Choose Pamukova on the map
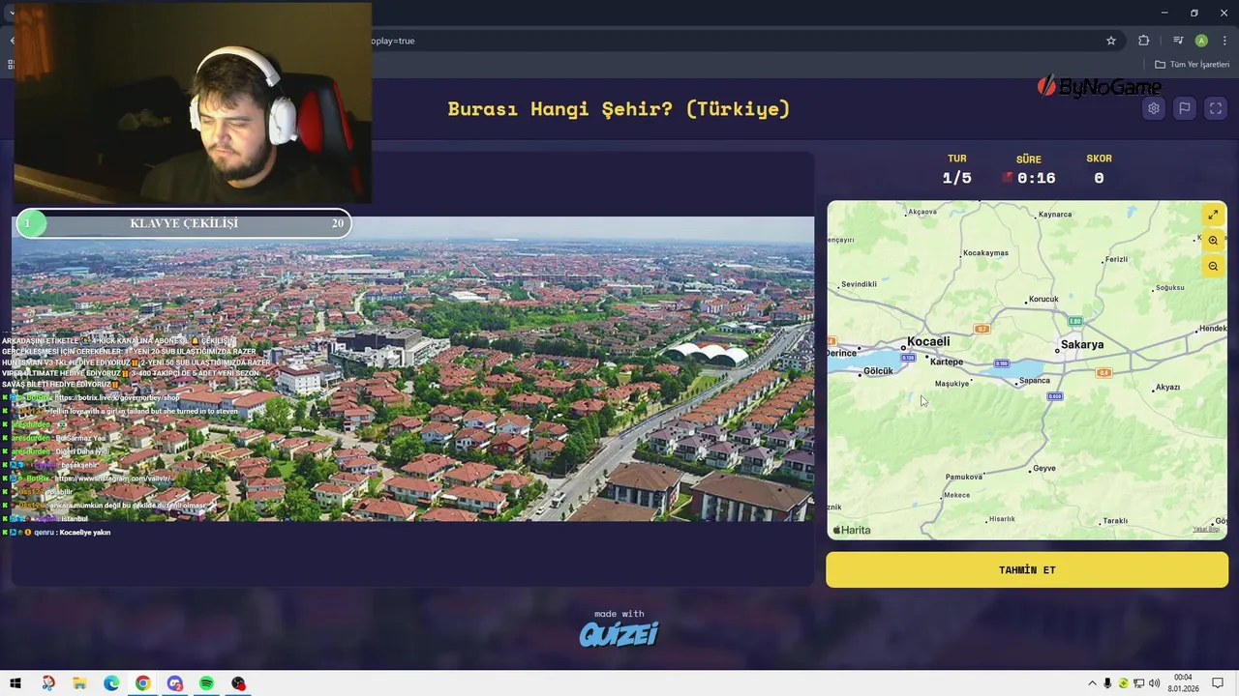Image resolution: width=1239 pixels, height=696 pixels. (964, 477)
